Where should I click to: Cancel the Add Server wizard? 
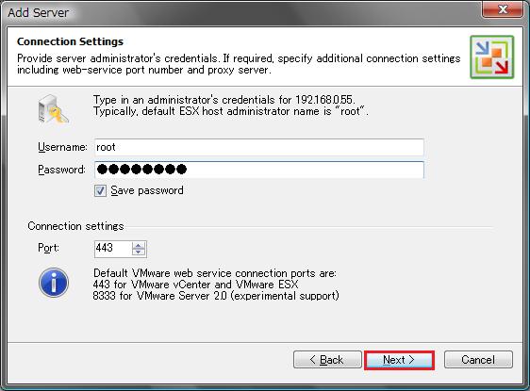pyautogui.click(x=478, y=360)
